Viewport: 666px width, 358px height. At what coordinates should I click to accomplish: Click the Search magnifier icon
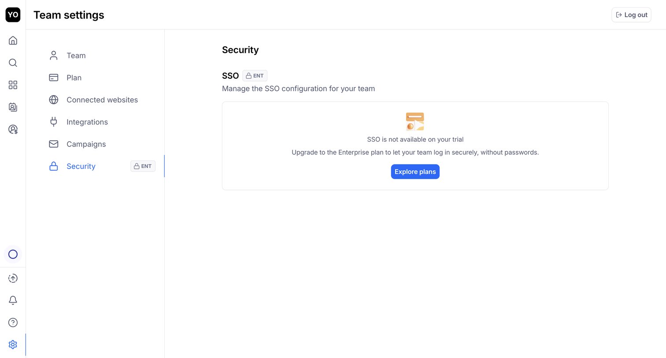click(x=13, y=62)
